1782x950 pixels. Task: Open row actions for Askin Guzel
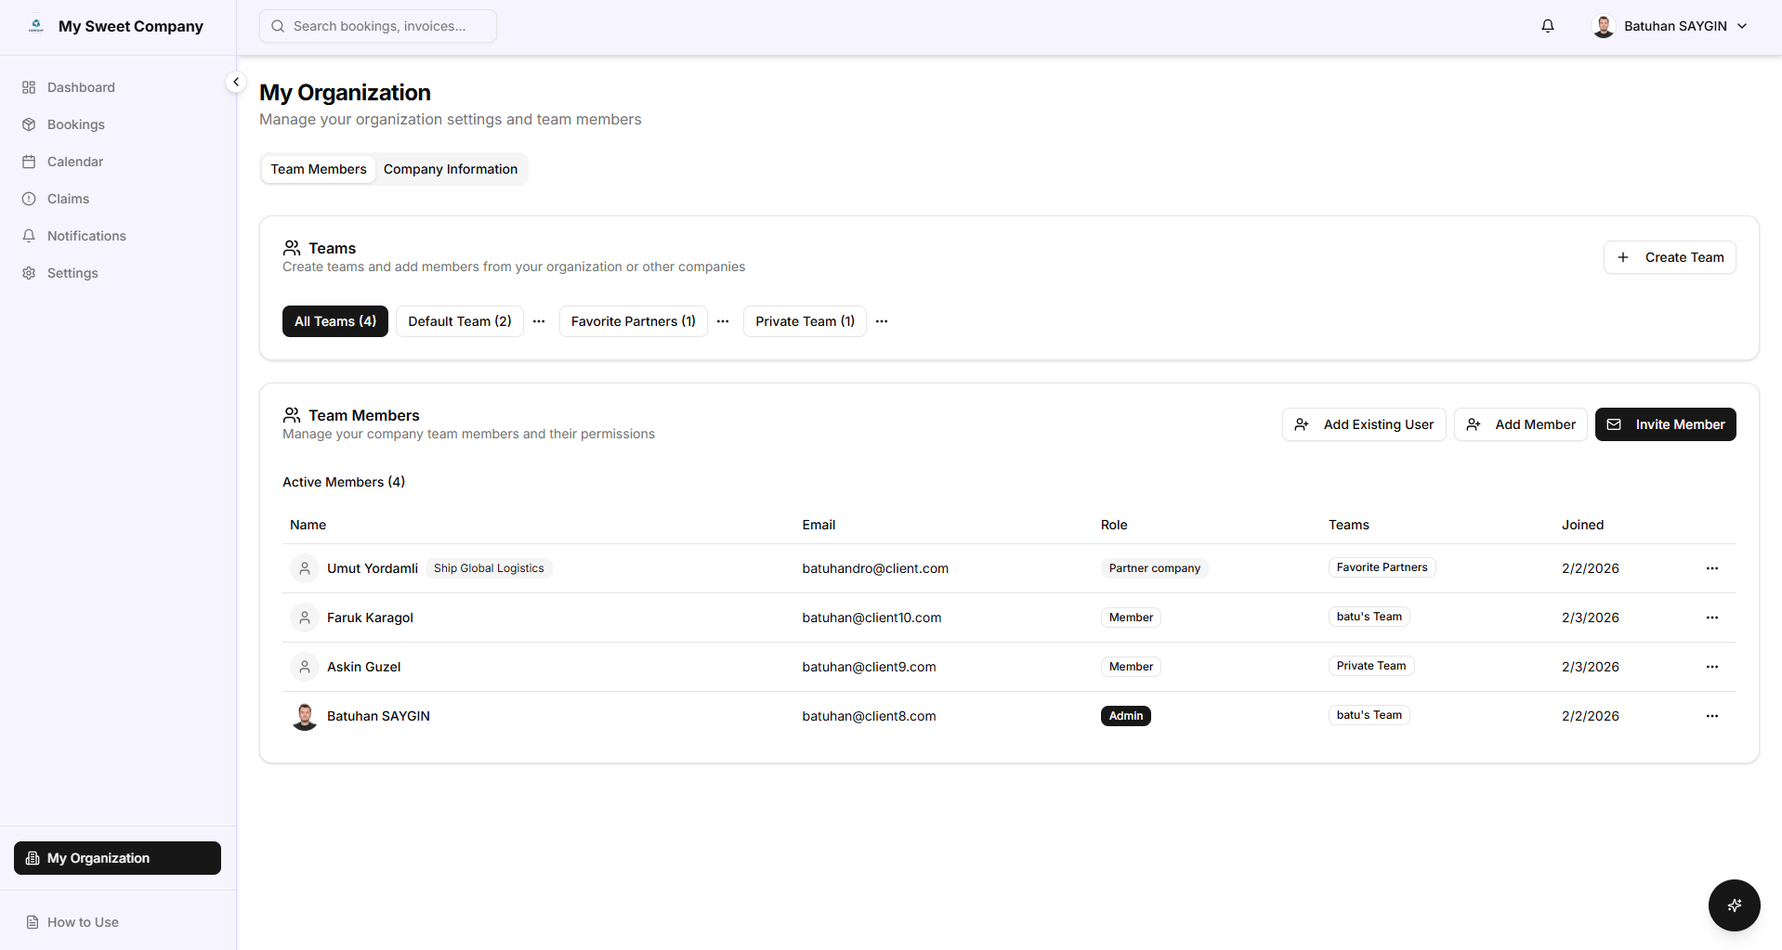pyautogui.click(x=1711, y=667)
